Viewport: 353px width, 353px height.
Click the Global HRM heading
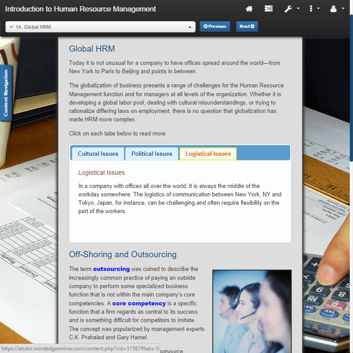pos(92,49)
